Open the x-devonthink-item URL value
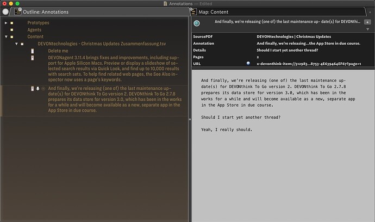The width and height of the screenshot is (375, 222). pyautogui.click(x=309, y=64)
